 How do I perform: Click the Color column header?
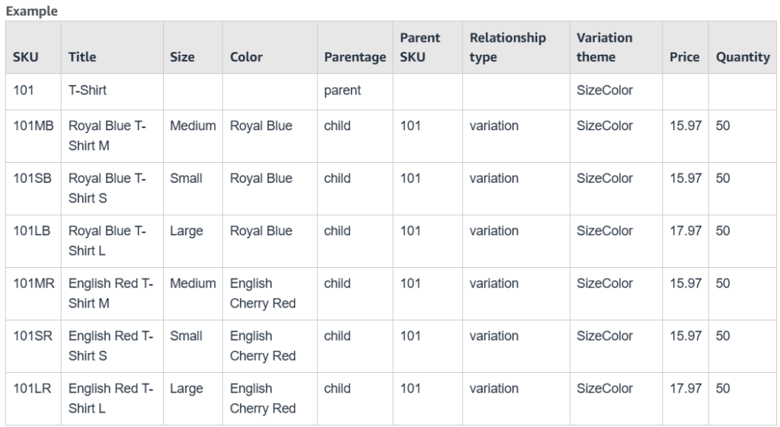[246, 57]
